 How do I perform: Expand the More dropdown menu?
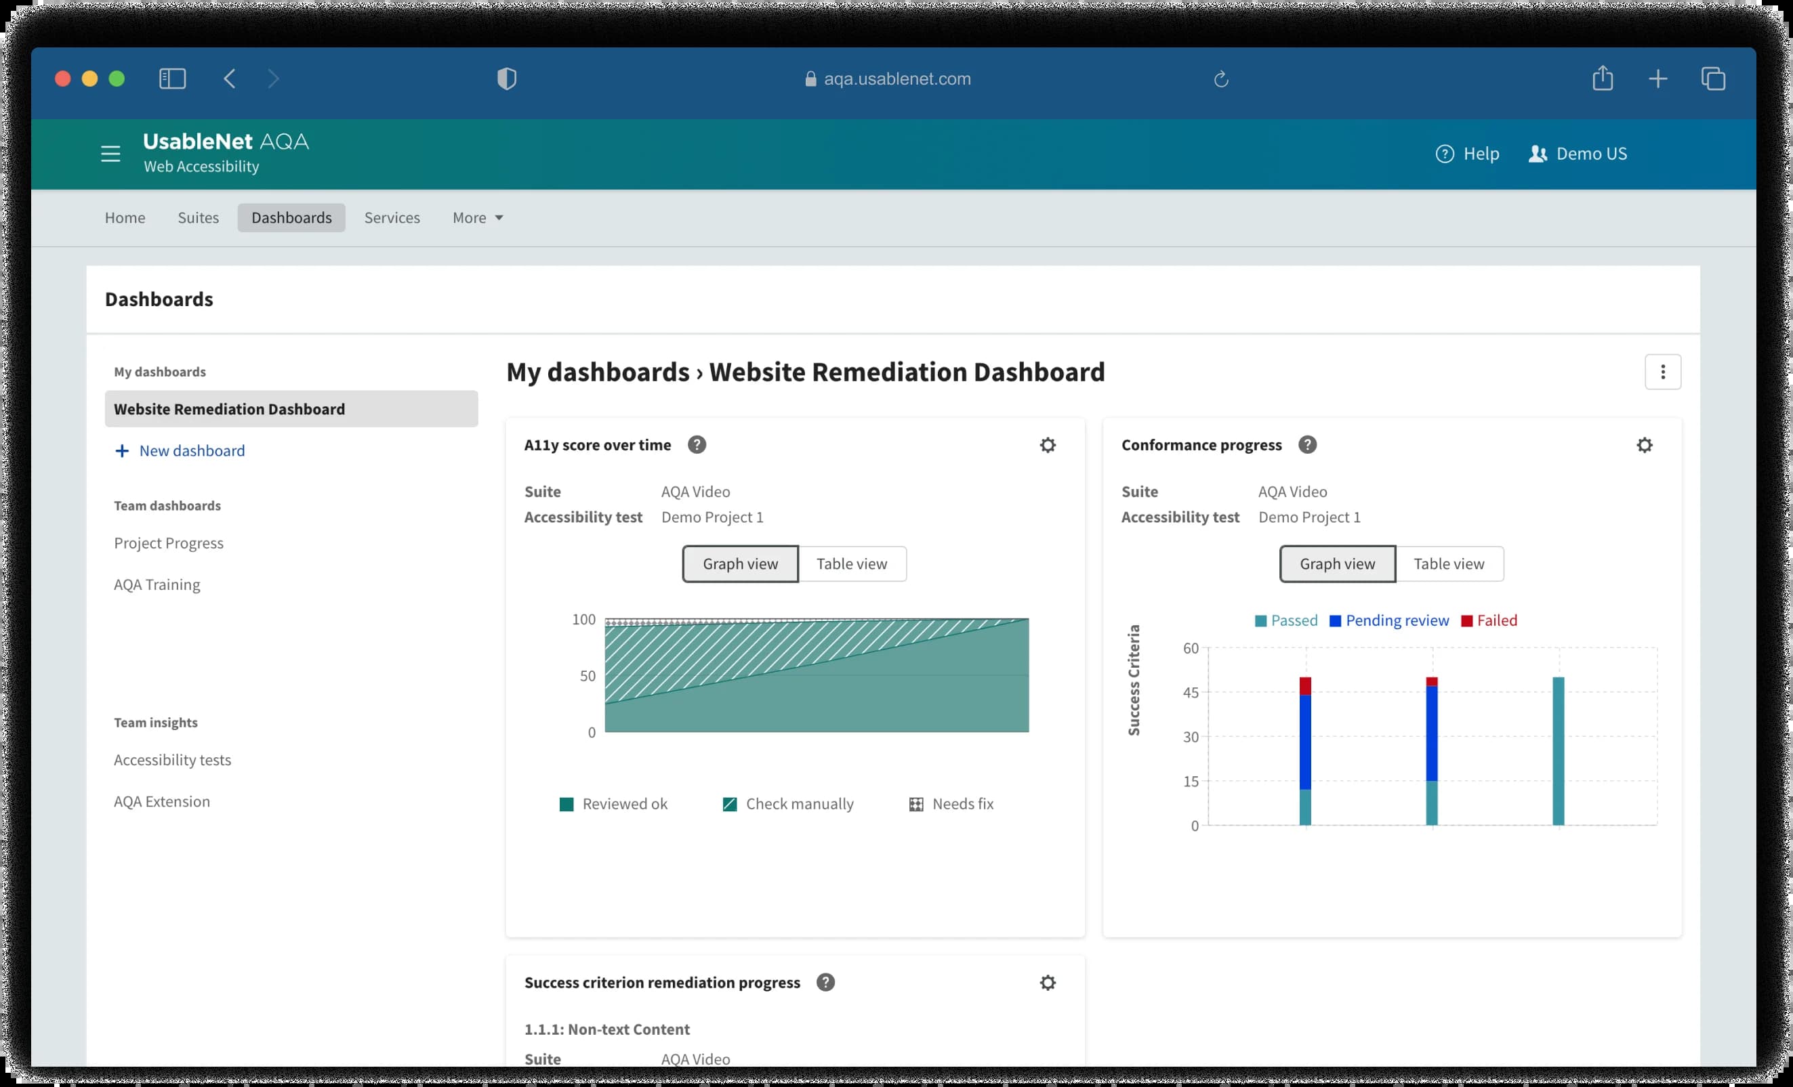pos(477,217)
